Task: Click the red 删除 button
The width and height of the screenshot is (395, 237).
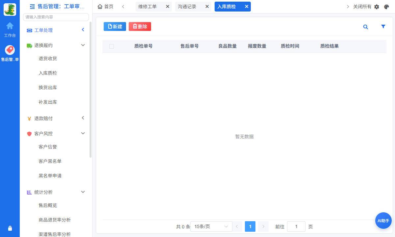Action: 140,27
